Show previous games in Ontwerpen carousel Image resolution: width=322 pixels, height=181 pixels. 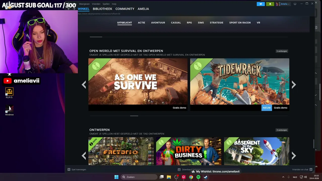[x=84, y=156]
